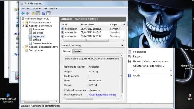
Task: Collapse the Registros de Windows node
Action: click(23, 26)
